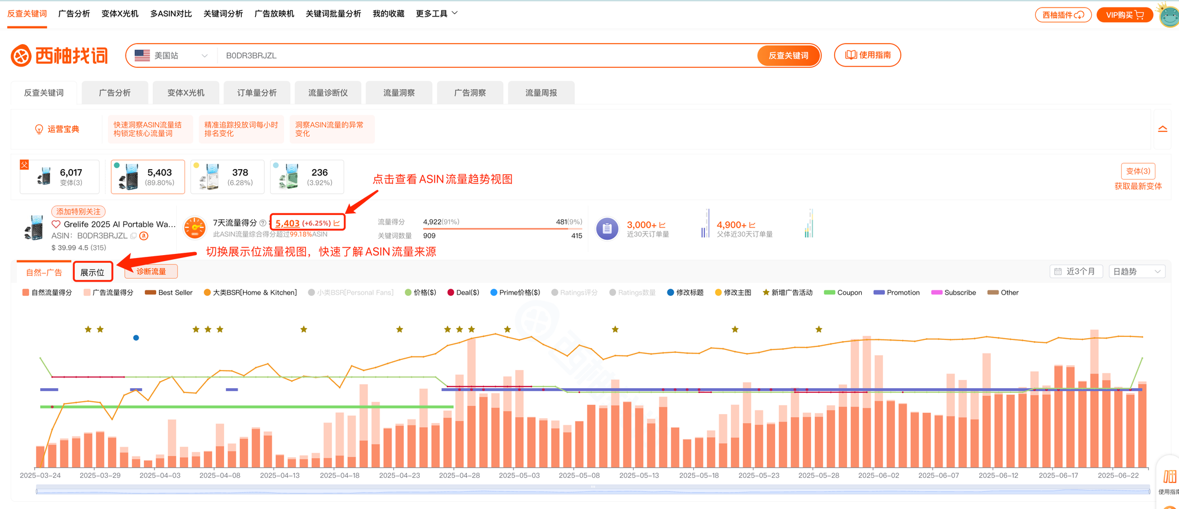The width and height of the screenshot is (1179, 509).
Task: Click the 诊断流量 button
Action: click(151, 272)
